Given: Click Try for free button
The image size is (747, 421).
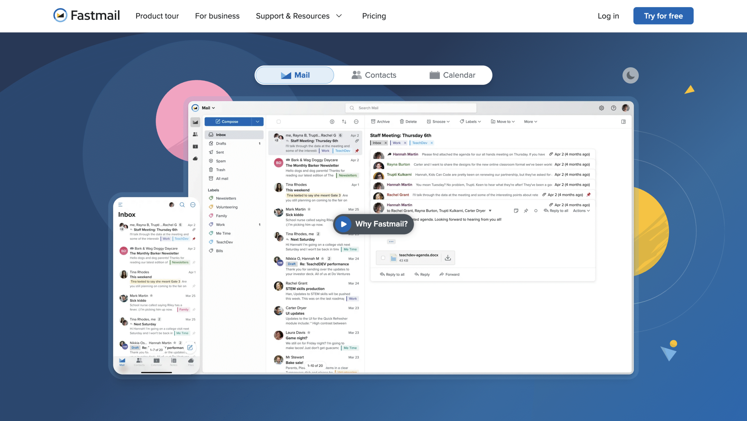Looking at the screenshot, I should (663, 16).
